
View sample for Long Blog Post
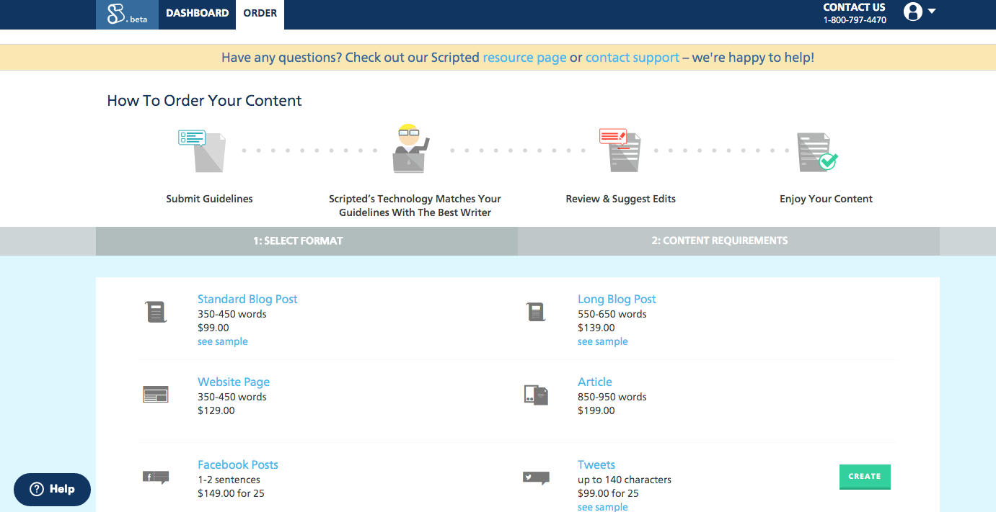tap(603, 341)
